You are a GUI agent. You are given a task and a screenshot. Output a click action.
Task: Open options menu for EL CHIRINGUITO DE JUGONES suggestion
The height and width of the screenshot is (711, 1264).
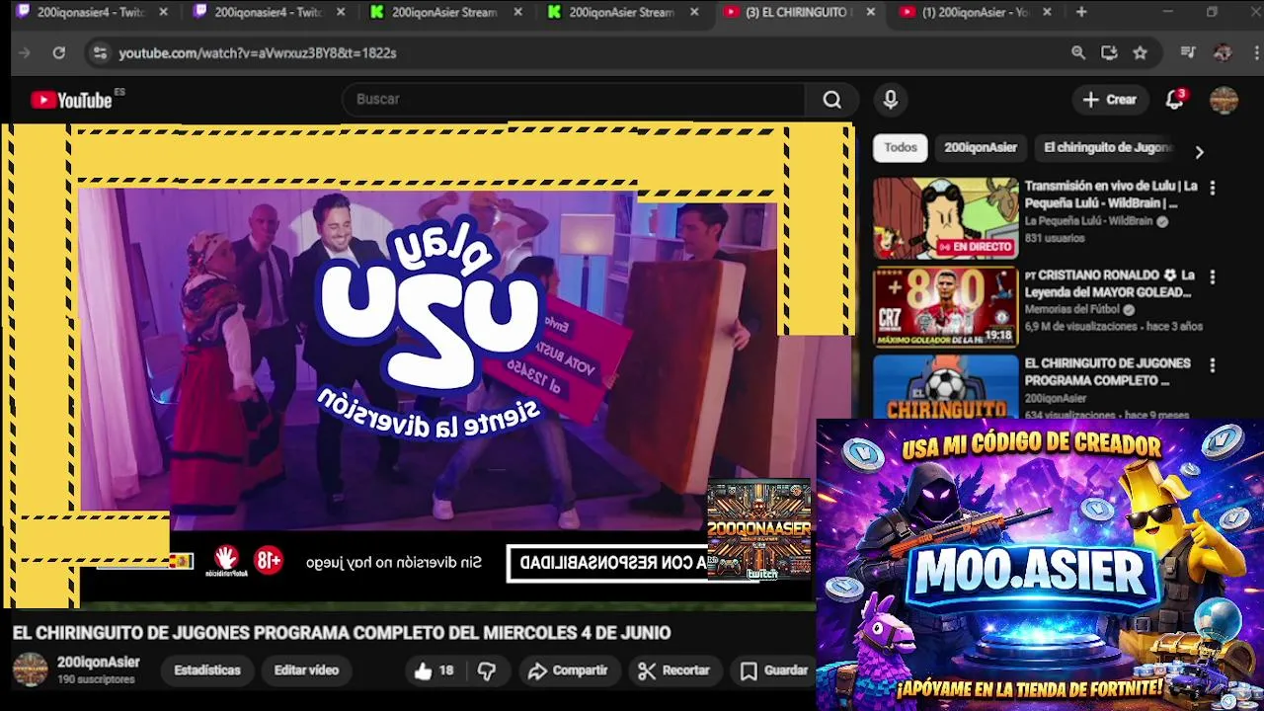[x=1213, y=365]
